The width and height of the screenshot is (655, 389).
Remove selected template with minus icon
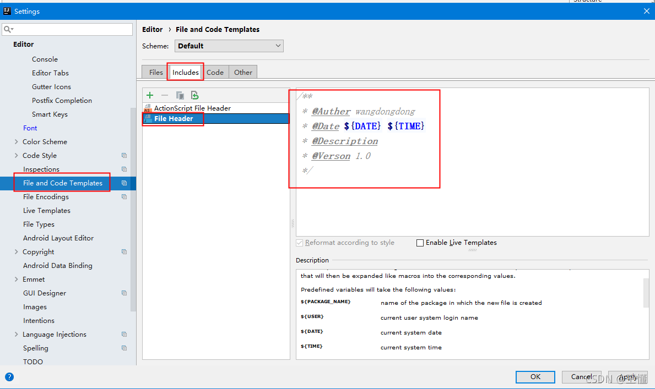[165, 95]
